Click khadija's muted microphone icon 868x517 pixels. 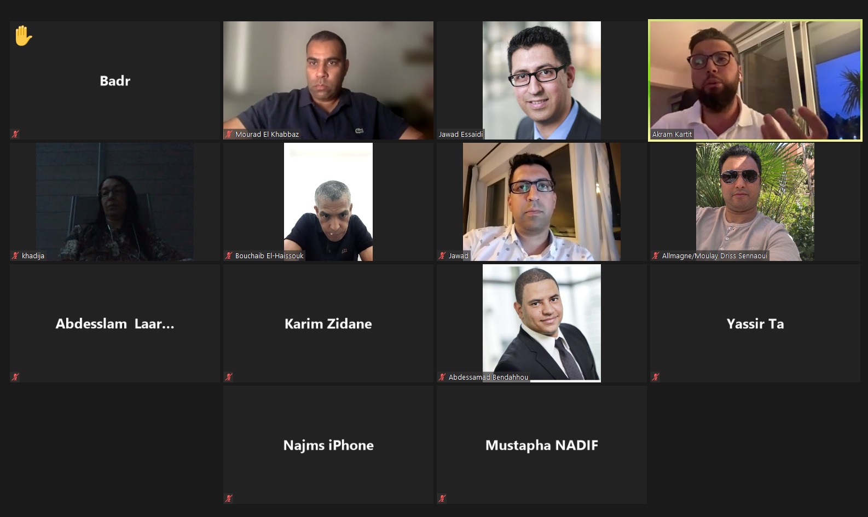point(15,255)
